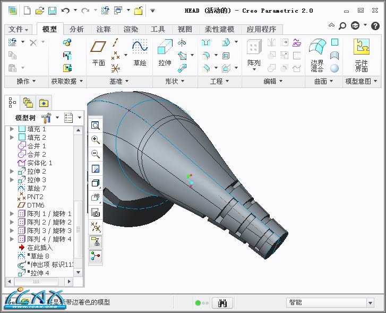Click the 平面 (Plane) datum tool
The width and height of the screenshot is (386, 313).
tap(99, 53)
